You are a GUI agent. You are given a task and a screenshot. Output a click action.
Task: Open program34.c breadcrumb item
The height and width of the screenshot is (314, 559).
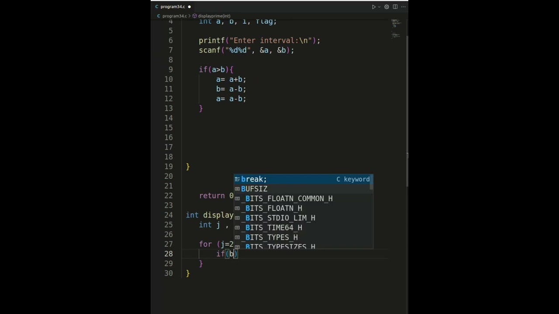point(175,16)
